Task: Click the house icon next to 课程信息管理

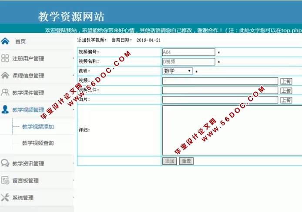Action: [x=5, y=75]
